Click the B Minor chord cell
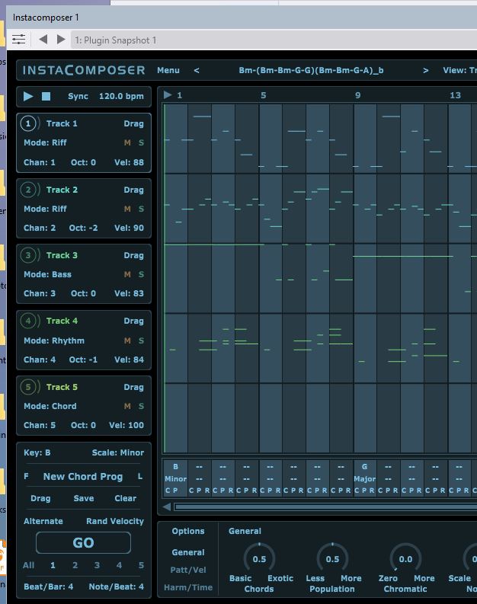 [176, 478]
